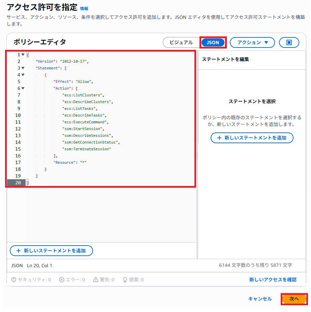The height and width of the screenshot is (312, 311).
Task: Click the panel layout toggle icon button
Action: (289, 42)
